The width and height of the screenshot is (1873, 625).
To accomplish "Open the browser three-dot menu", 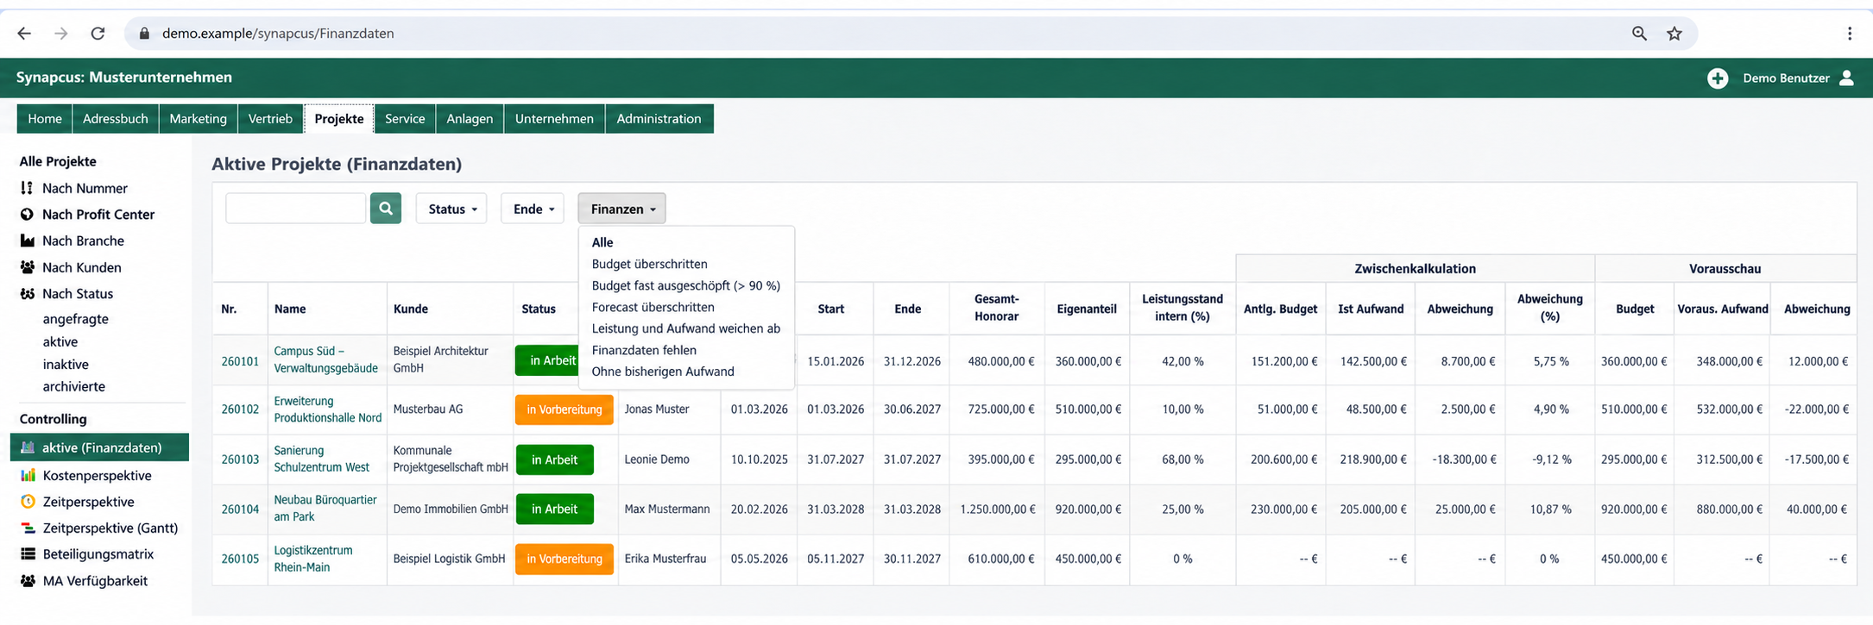I will (x=1849, y=34).
